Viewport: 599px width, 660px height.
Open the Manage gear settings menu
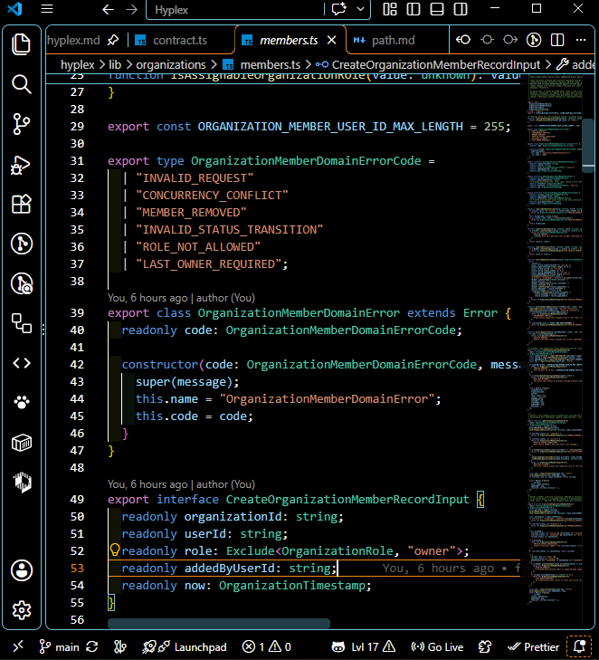pos(21,610)
